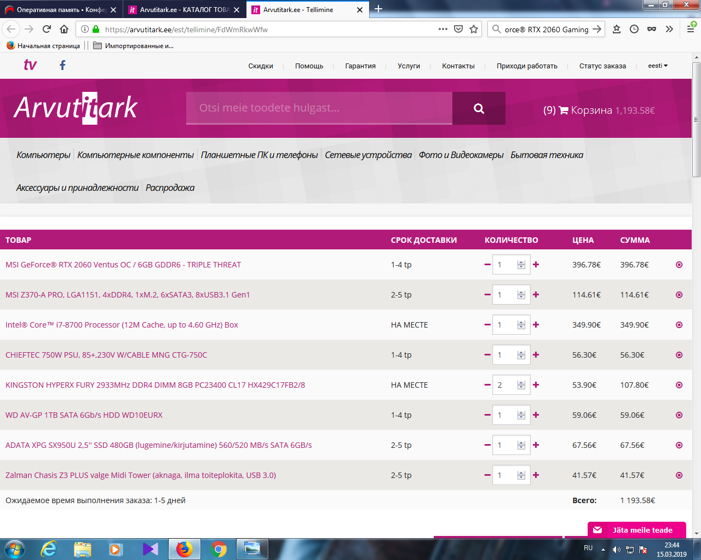Reload the current page

(x=47, y=29)
